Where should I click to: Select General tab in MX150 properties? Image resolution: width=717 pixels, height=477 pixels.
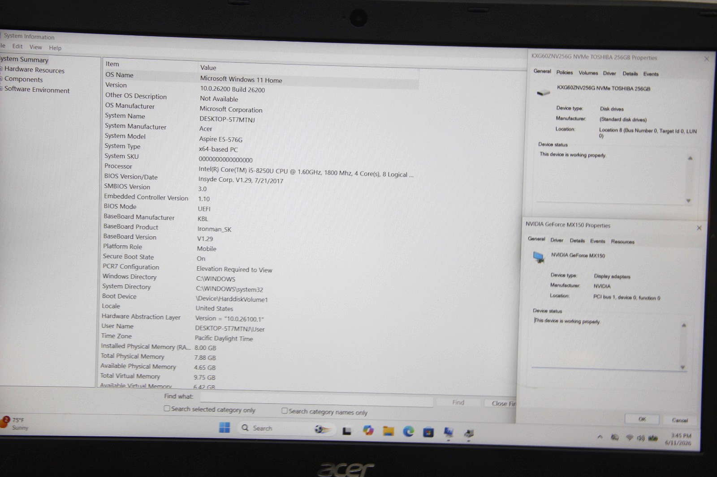[536, 239]
